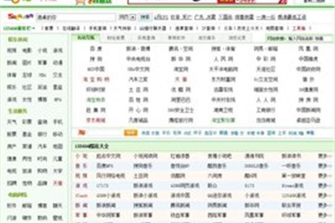Image resolution: width=335 pixels, height=223 pixels.
Task: Open the red 工具箱 link
Action: click(x=299, y=28)
